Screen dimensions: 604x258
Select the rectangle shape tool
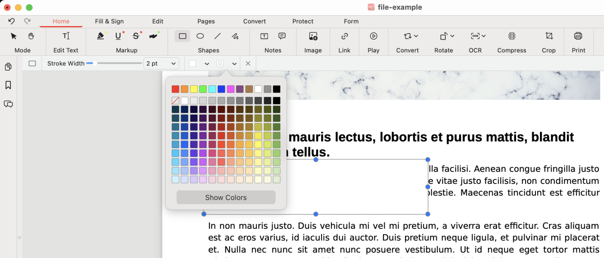pyautogui.click(x=183, y=36)
